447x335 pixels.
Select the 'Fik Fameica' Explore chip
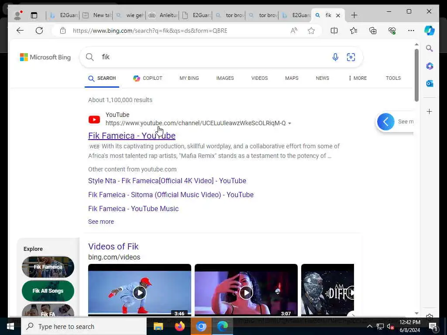[48, 267]
